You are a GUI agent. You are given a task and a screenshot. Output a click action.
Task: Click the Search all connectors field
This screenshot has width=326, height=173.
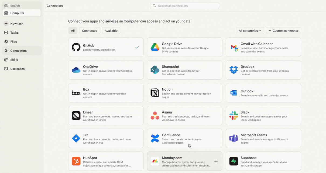(x=185, y=6)
